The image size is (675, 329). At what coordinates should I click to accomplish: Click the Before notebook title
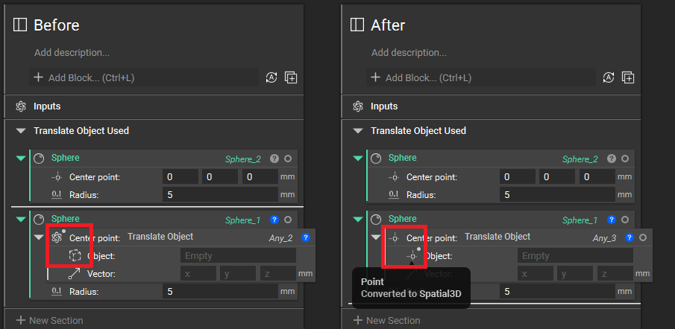click(57, 25)
